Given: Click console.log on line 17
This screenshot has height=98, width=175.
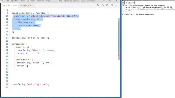Looking at the screenshot, I should (19, 38).
